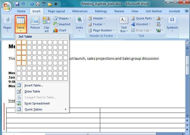Screen dimensions: 190x135
Task: Open the View tab
Action: pyautogui.click(x=135, y=11)
